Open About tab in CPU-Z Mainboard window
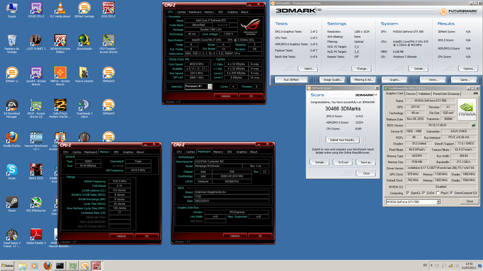The width and height of the screenshot is (483, 271). (254, 152)
